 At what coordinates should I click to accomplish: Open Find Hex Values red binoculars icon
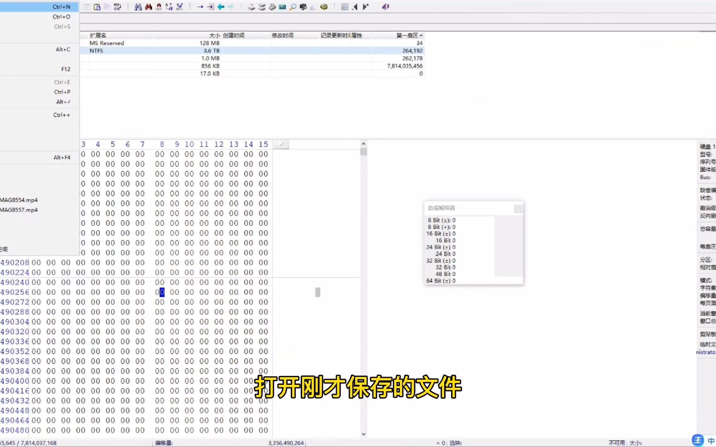click(148, 7)
